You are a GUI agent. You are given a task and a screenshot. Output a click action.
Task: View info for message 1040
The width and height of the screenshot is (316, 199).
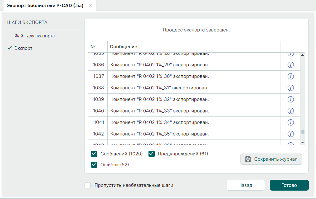(290, 111)
